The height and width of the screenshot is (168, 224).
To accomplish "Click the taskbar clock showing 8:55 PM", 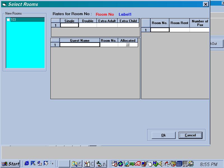I will (209, 164).
